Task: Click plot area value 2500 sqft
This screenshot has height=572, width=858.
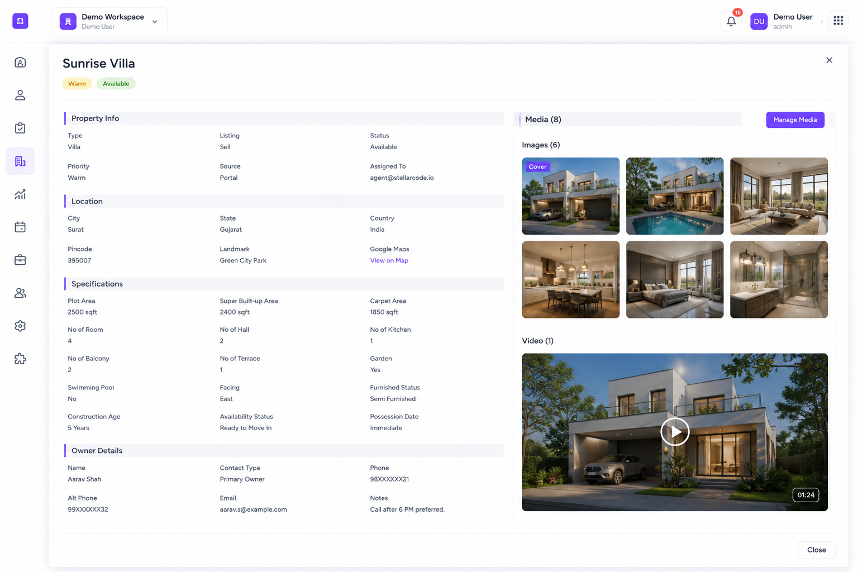Action: (x=82, y=312)
